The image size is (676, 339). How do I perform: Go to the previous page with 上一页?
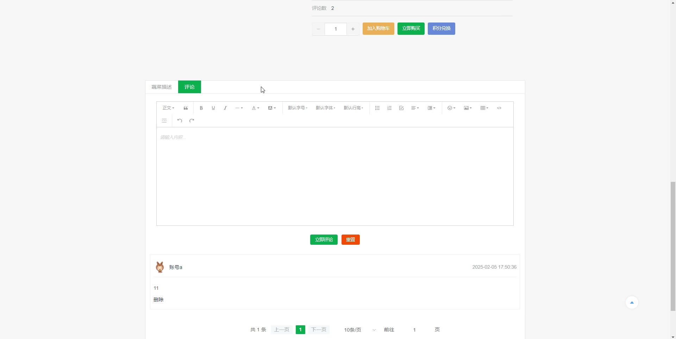(x=282, y=330)
